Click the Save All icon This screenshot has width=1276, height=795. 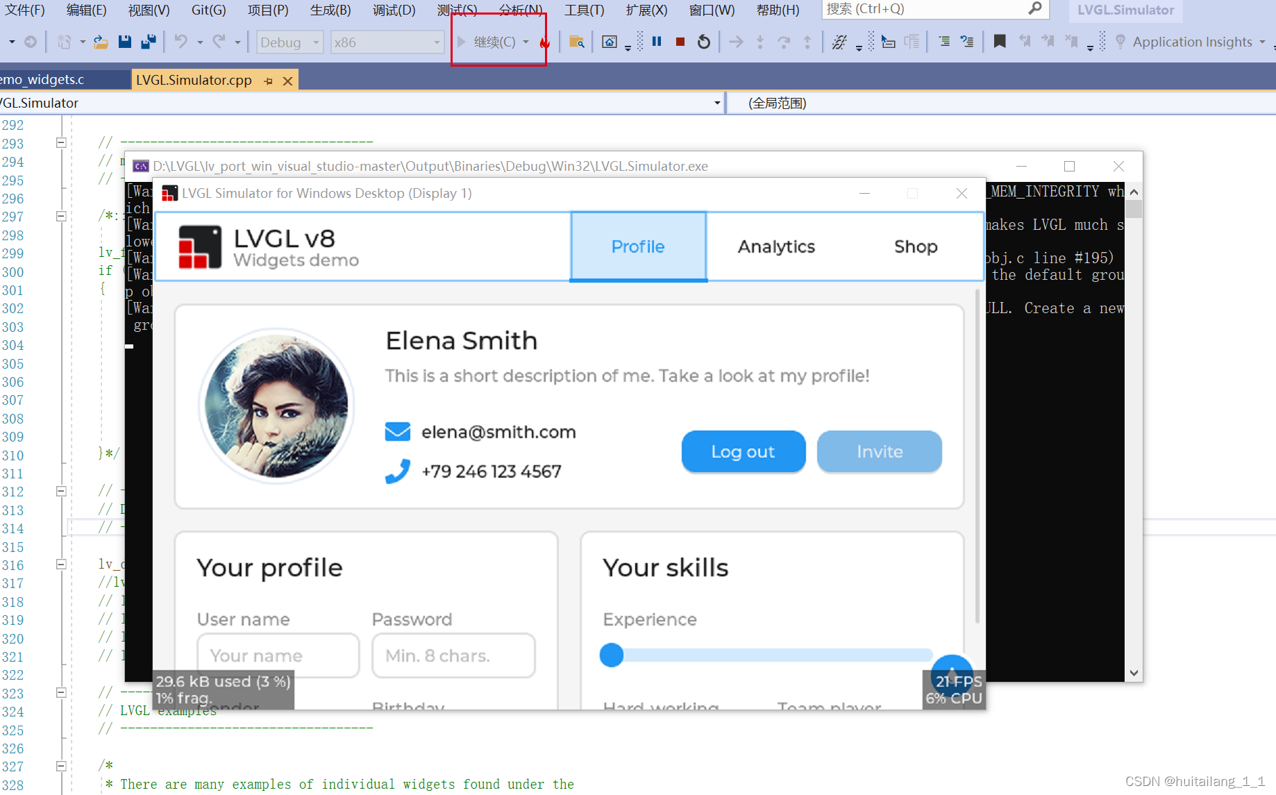click(x=148, y=42)
